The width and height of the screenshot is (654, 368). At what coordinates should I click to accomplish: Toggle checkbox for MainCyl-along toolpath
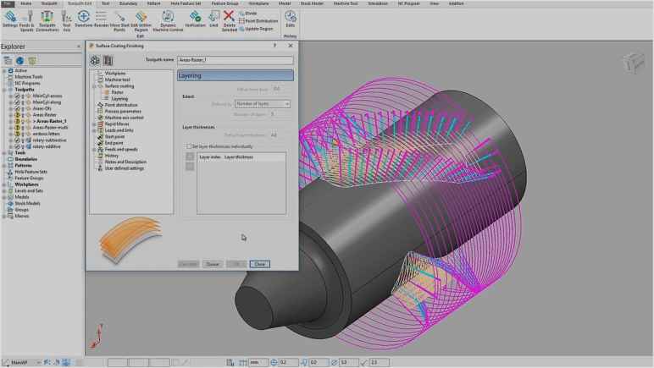(x=19, y=102)
